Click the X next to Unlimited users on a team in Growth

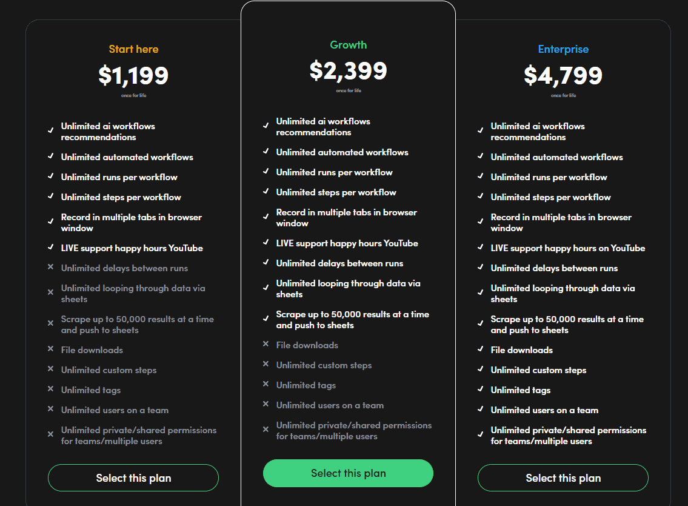point(266,405)
